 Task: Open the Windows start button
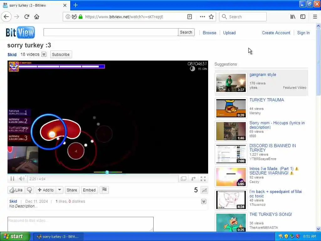pos(15,237)
